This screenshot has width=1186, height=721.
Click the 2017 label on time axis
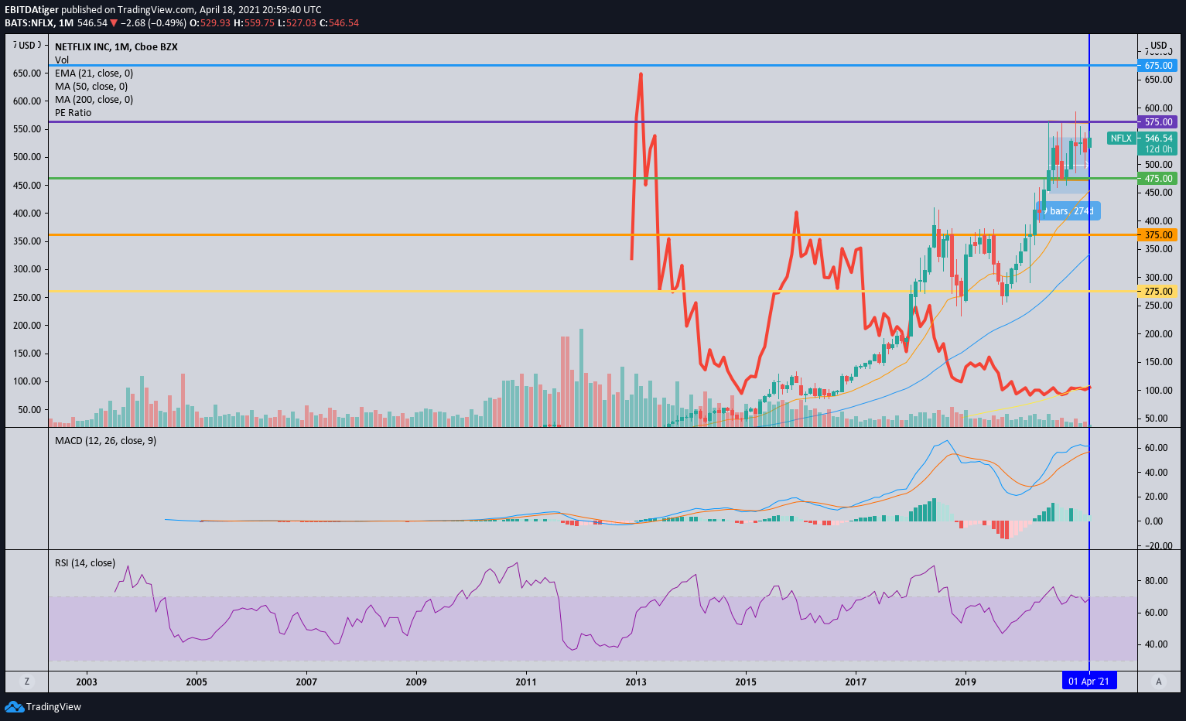tap(856, 682)
